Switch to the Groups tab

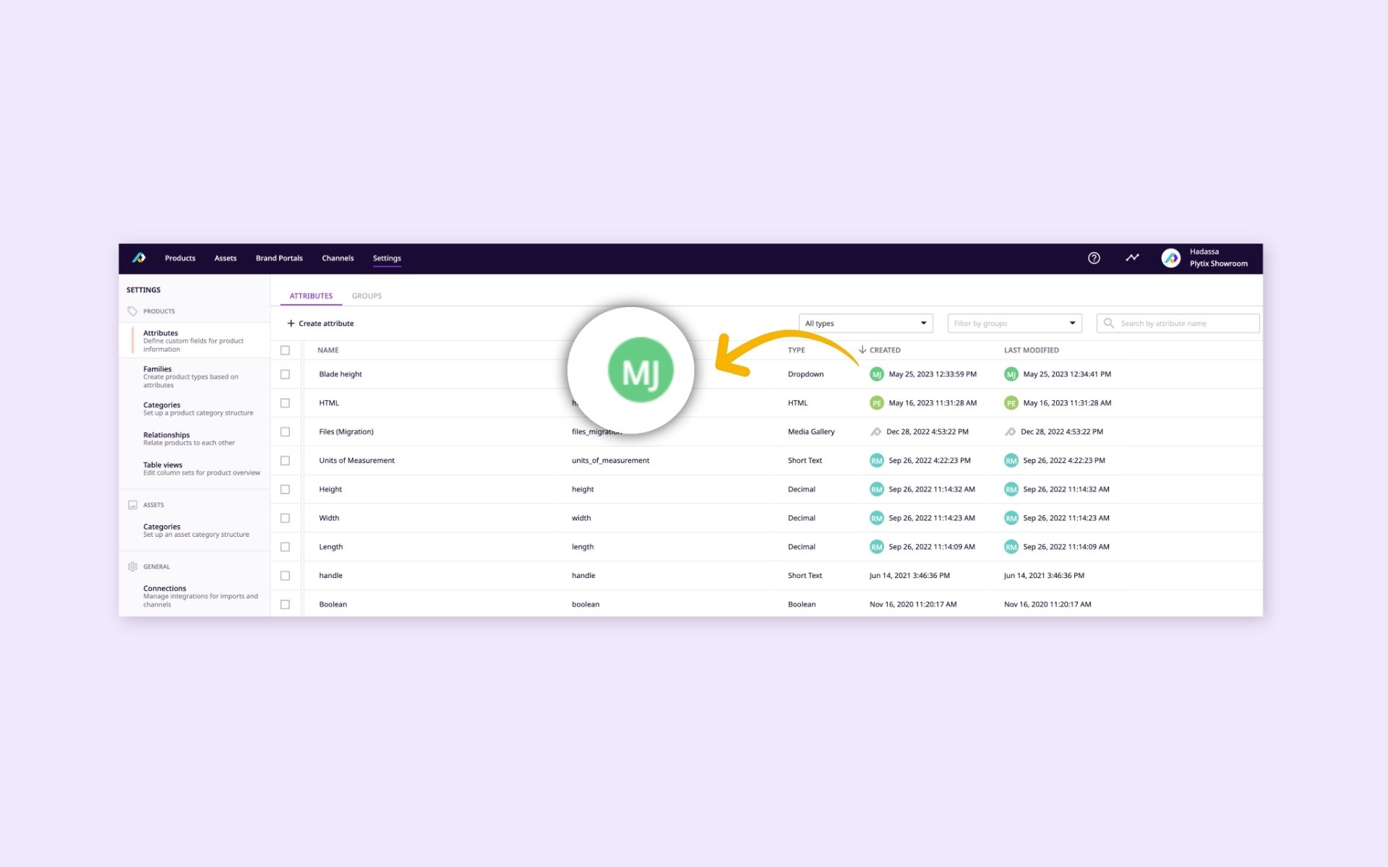coord(367,296)
